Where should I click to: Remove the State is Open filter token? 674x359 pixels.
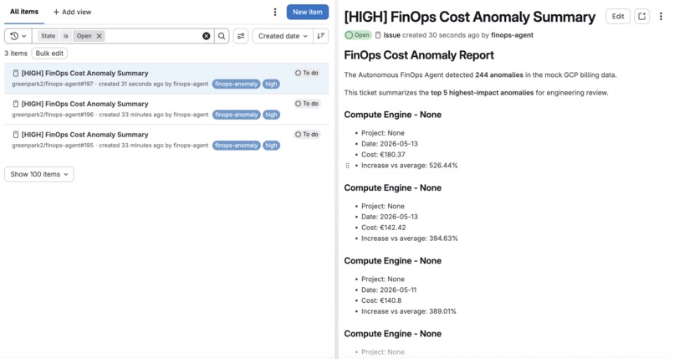click(x=100, y=36)
